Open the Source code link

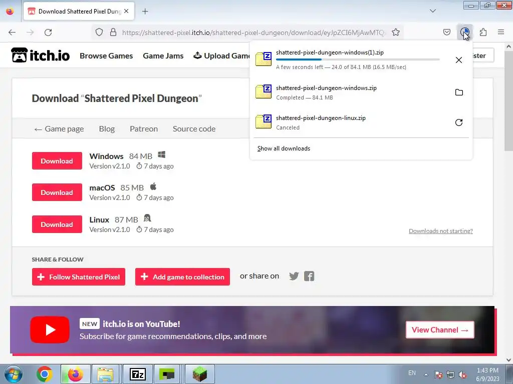(194, 129)
